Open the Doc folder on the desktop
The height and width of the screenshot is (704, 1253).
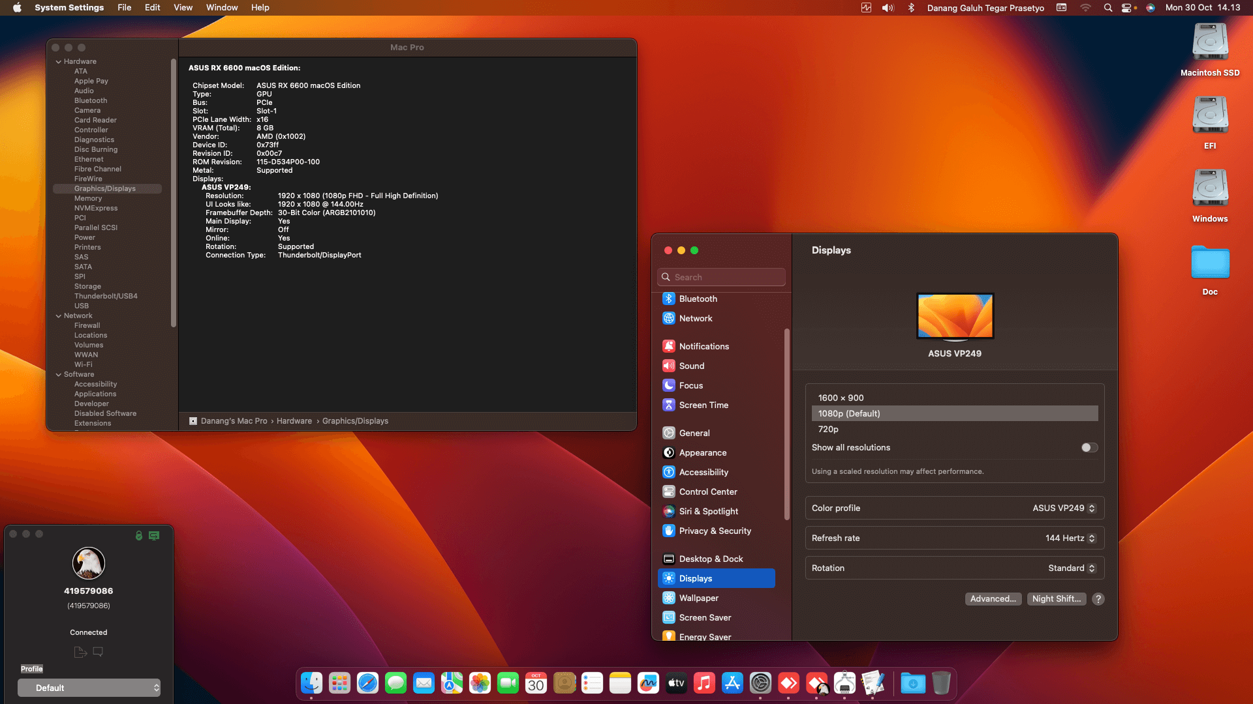coord(1210,262)
